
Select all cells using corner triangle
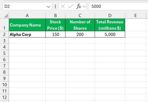point(6,15)
